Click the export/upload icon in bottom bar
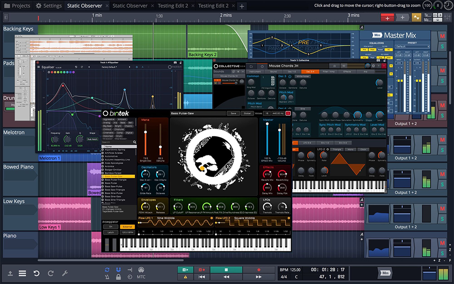This screenshot has height=284, width=454. (10, 273)
